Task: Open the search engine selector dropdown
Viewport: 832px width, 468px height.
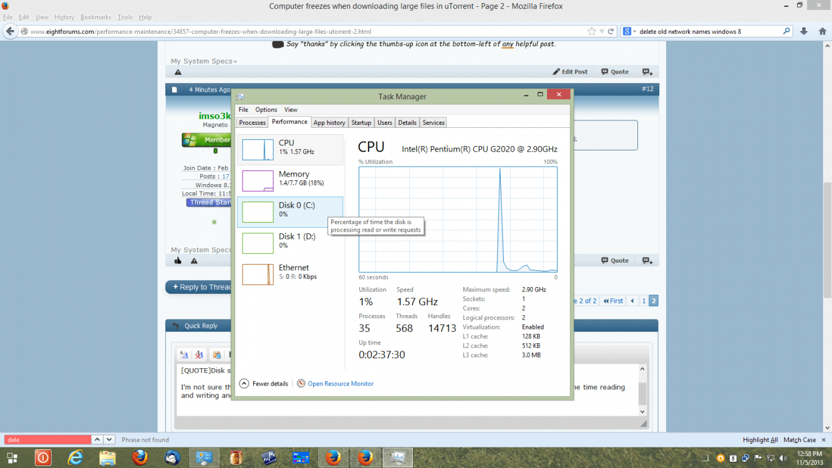Action: tap(629, 31)
